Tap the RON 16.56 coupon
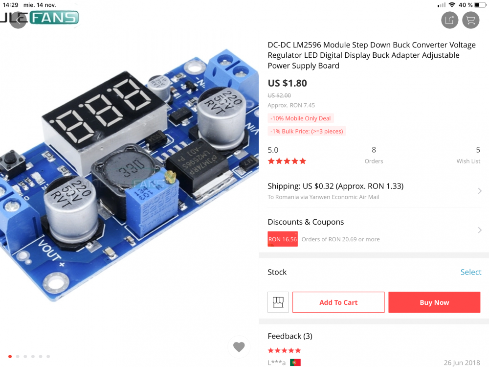 [x=283, y=239]
